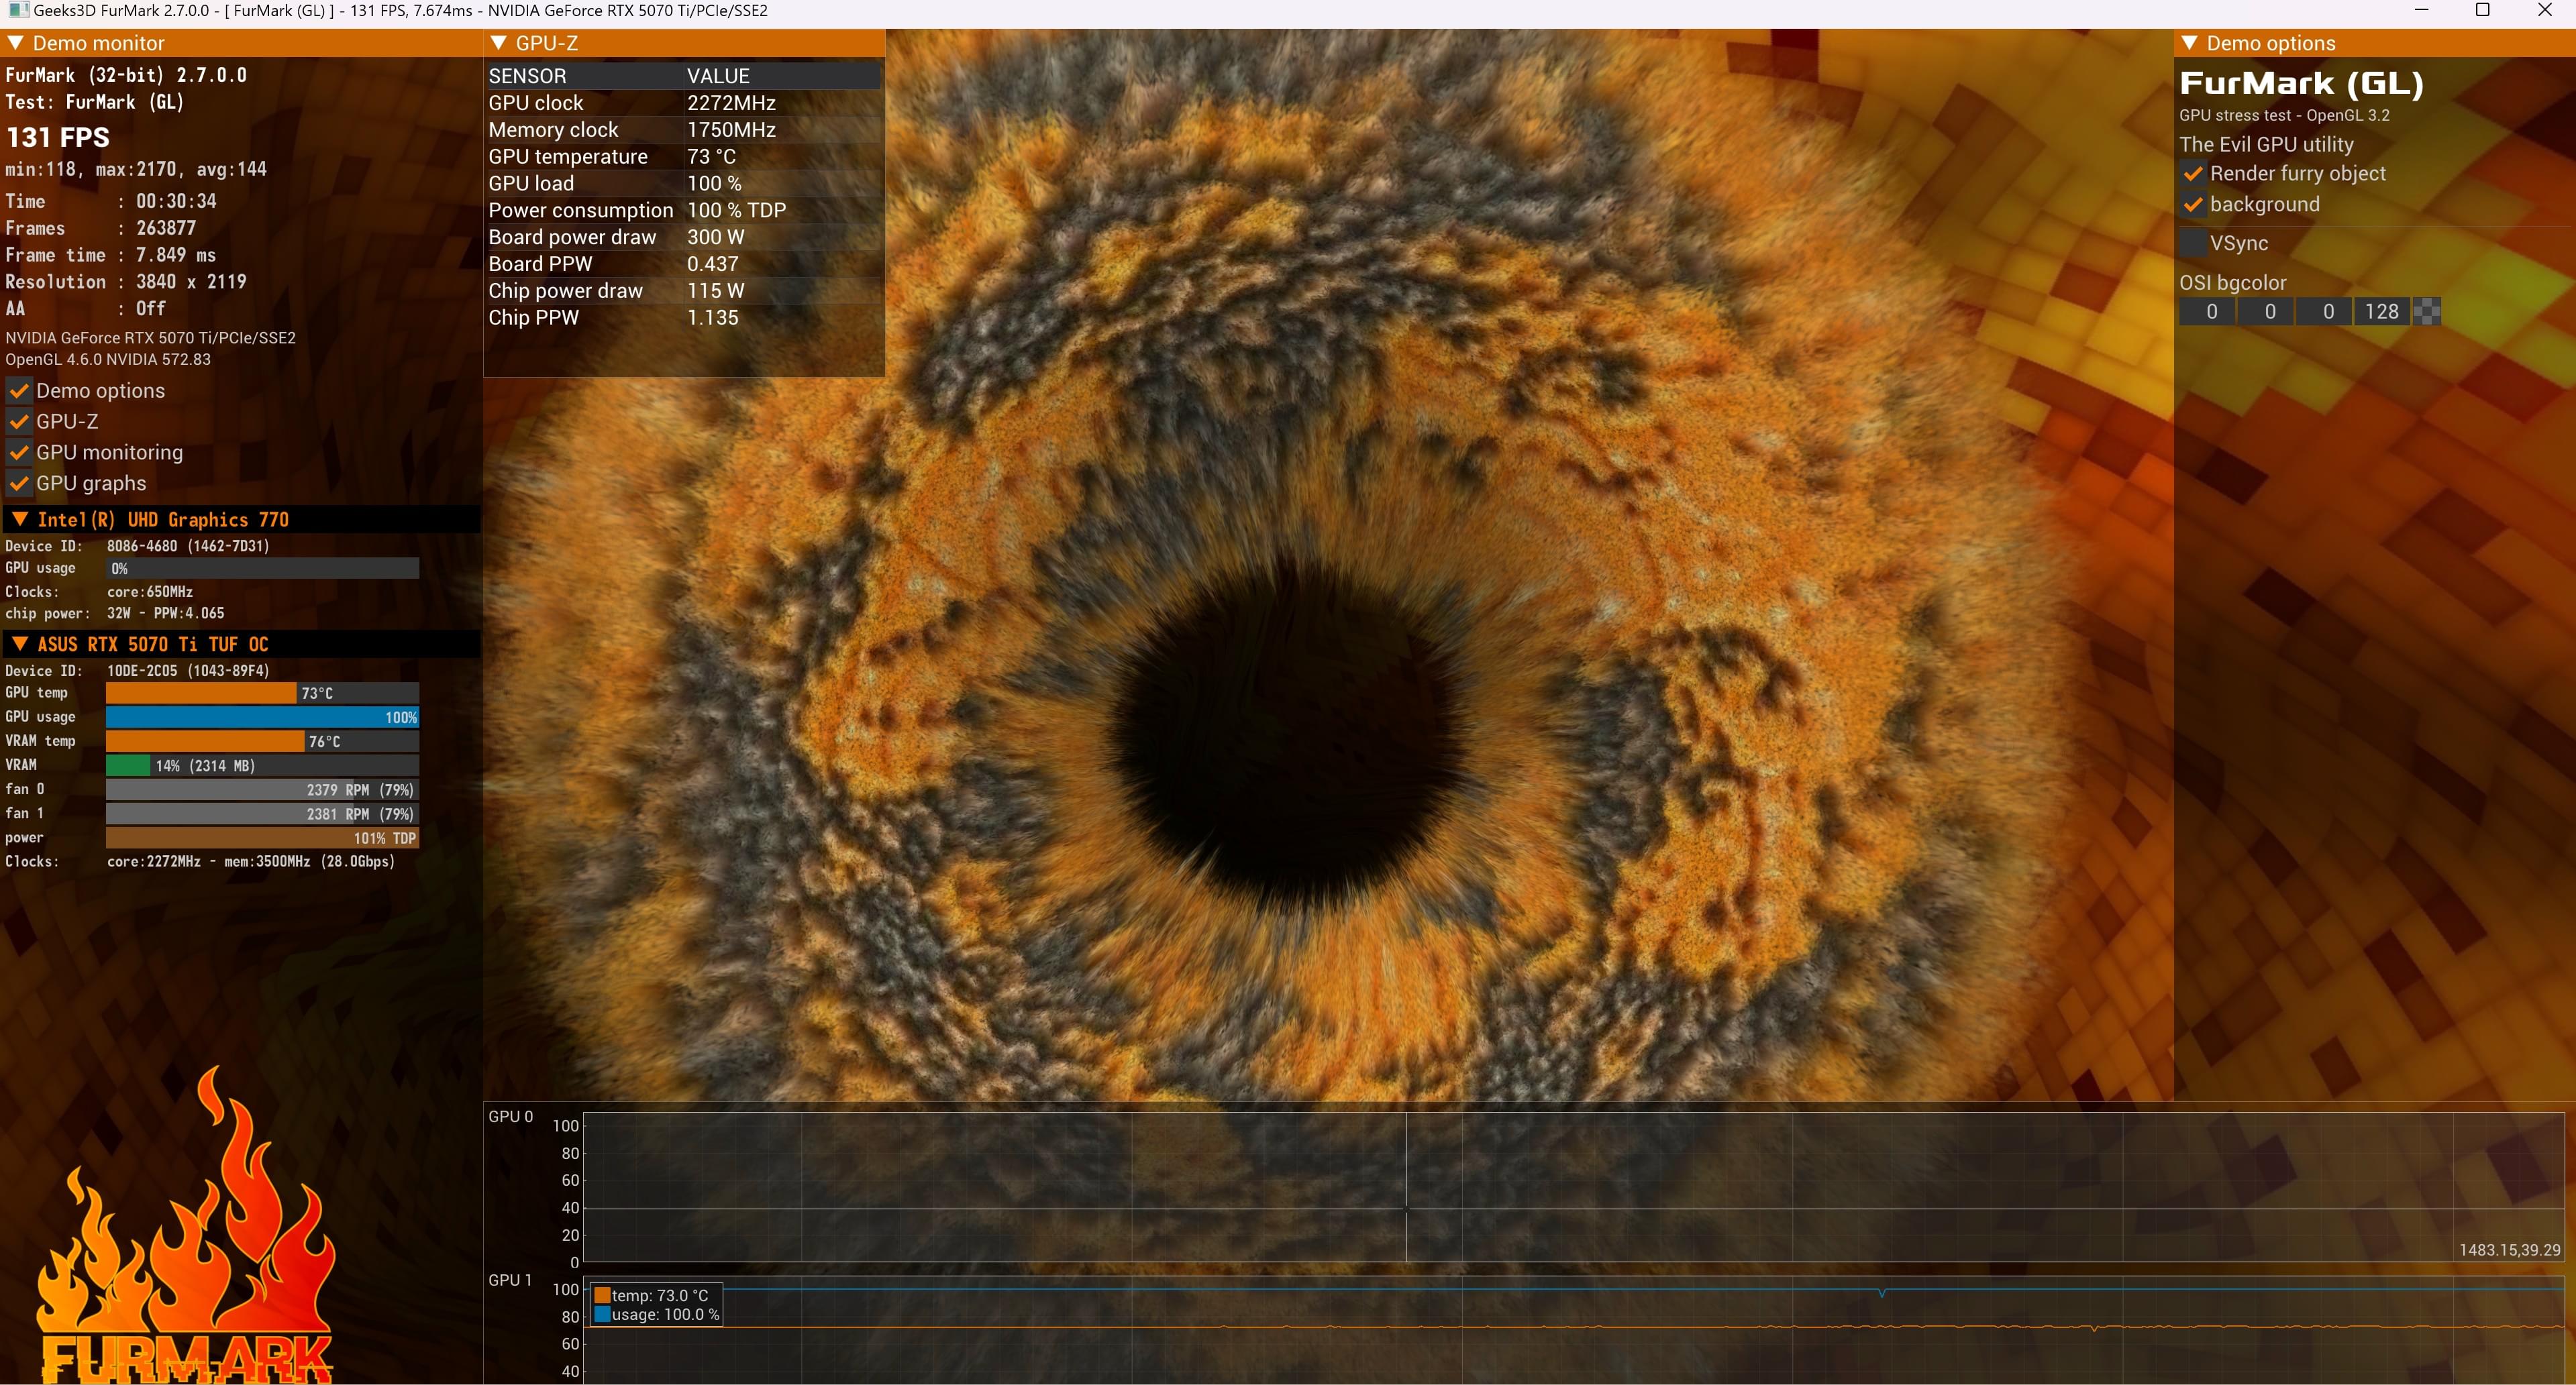This screenshot has width=2576, height=1385.
Task: Collapse the ASUS RTX 5070 Ti TUF OC section
Action: (x=19, y=643)
